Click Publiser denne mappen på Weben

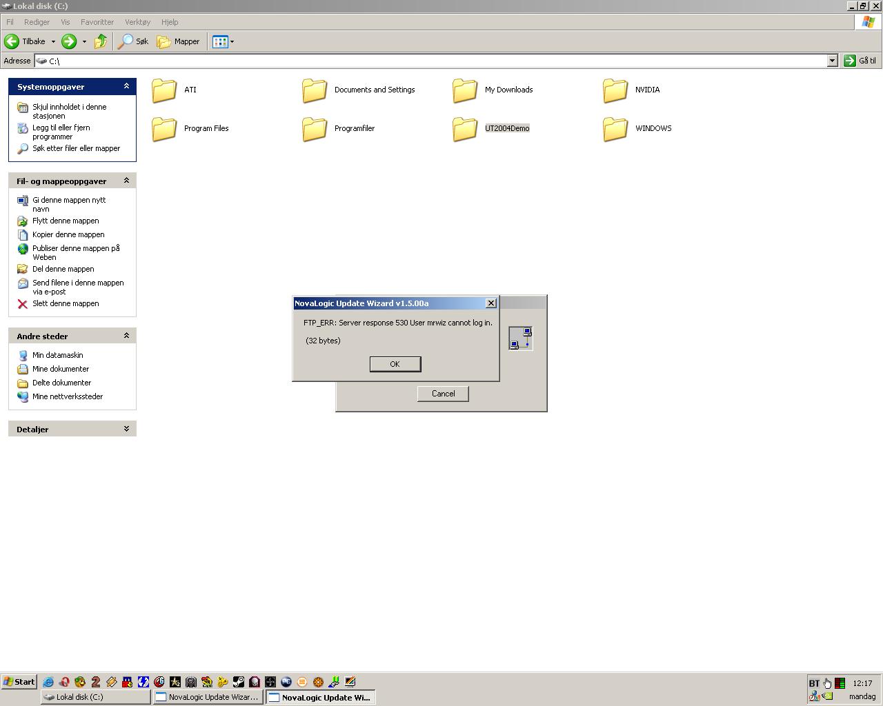[76, 252]
